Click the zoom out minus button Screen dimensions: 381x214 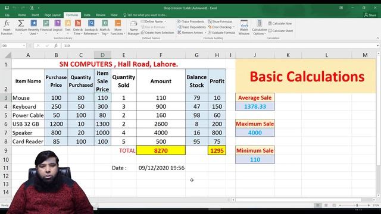340,206
